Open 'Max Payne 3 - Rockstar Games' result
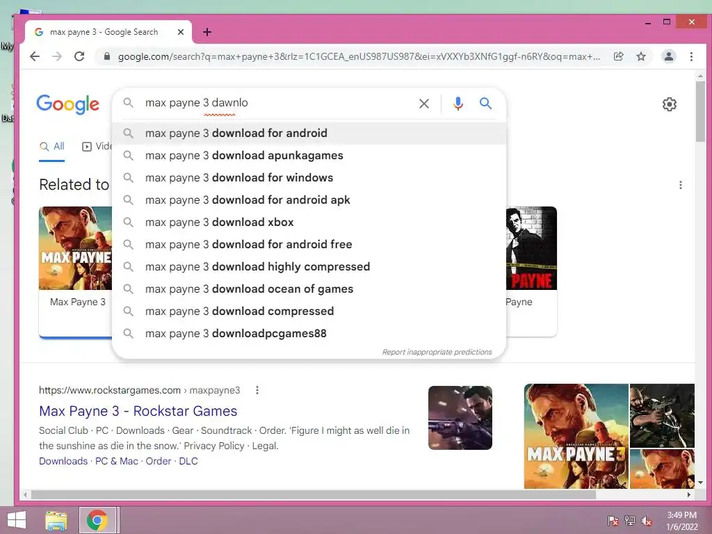This screenshot has height=534, width=712. coord(138,411)
